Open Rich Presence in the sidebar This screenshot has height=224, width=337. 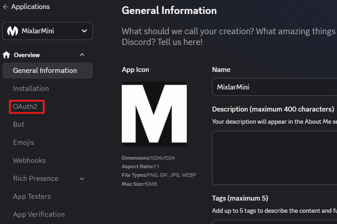pos(36,179)
